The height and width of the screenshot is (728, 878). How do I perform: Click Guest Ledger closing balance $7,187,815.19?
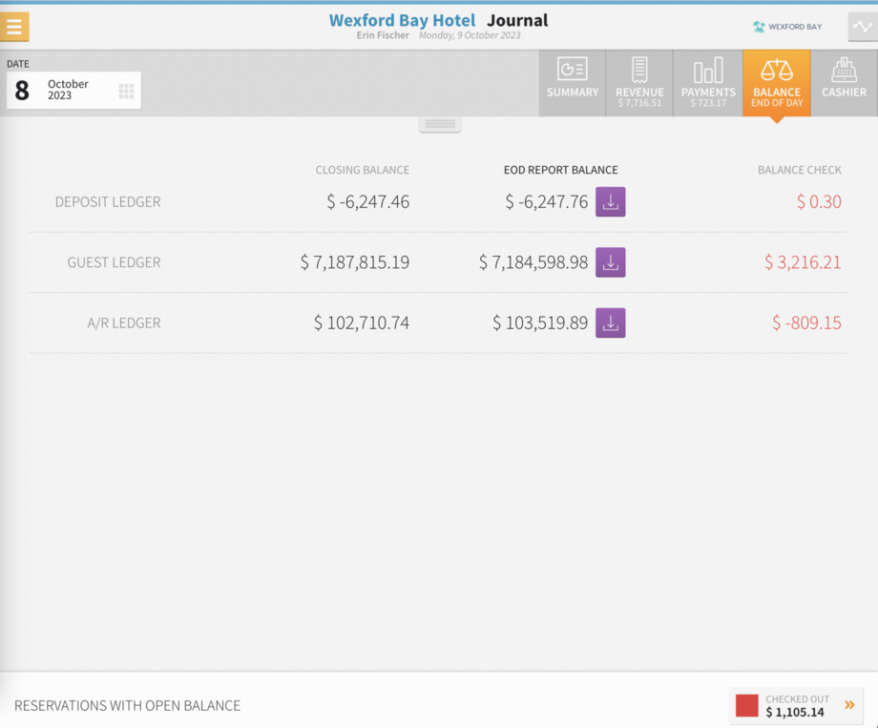click(x=355, y=262)
